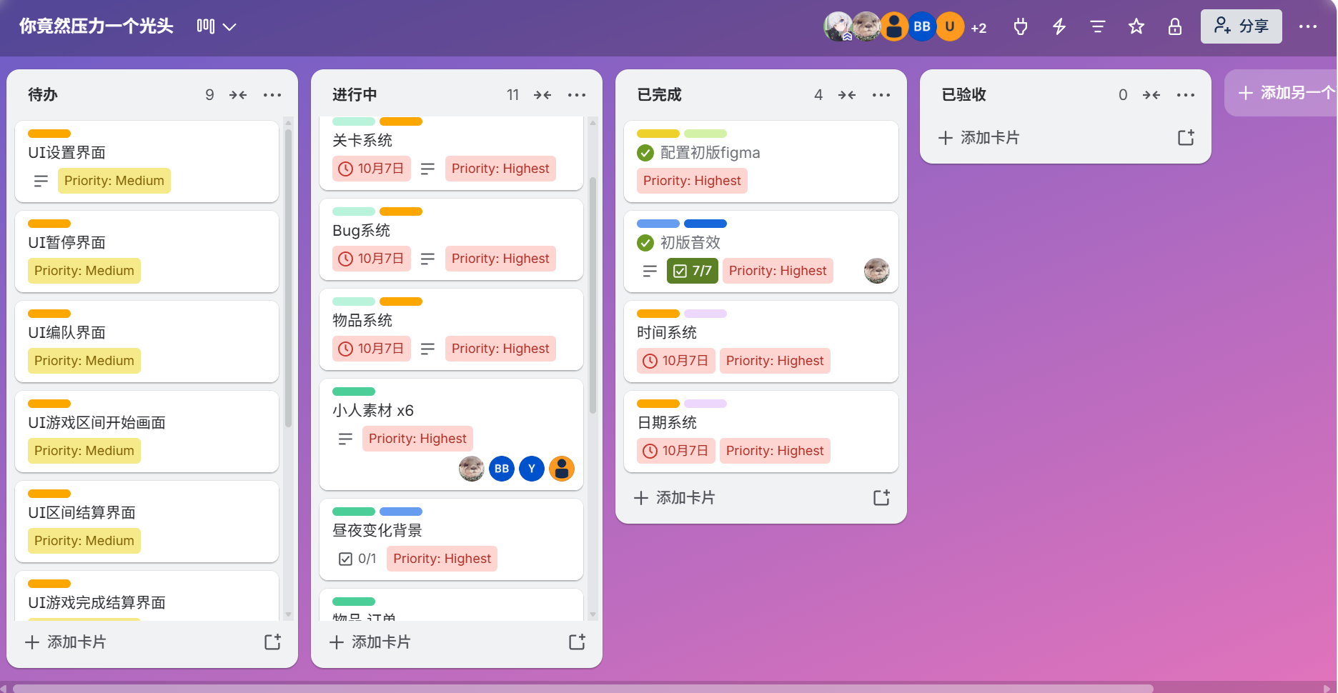The image size is (1338, 693).
Task: Show the +2 more board members
Action: tap(978, 28)
